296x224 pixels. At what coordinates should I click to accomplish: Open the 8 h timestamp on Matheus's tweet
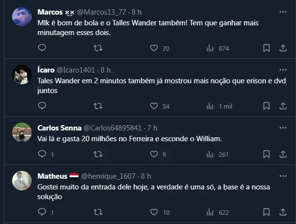click(145, 176)
